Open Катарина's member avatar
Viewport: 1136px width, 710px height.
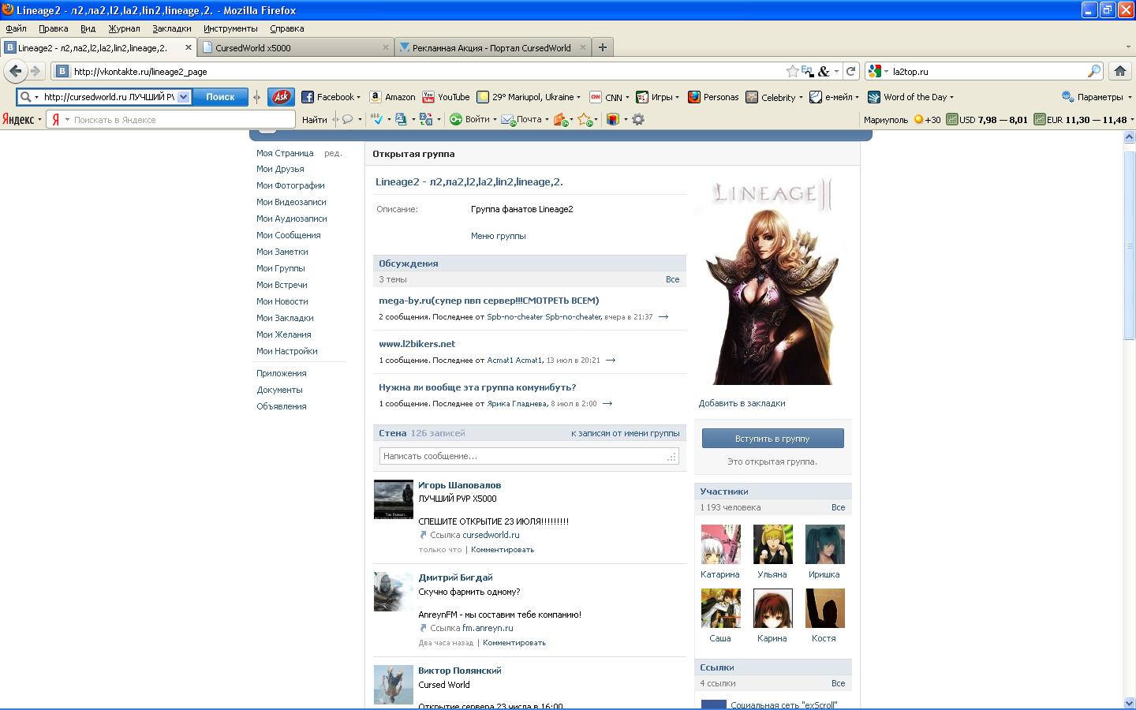[720, 544]
